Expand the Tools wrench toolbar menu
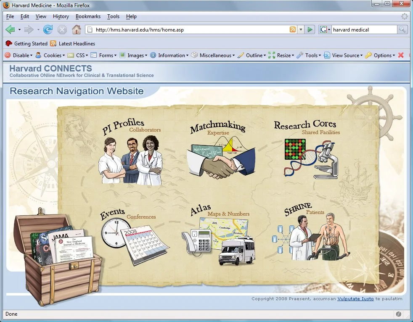 (309, 55)
